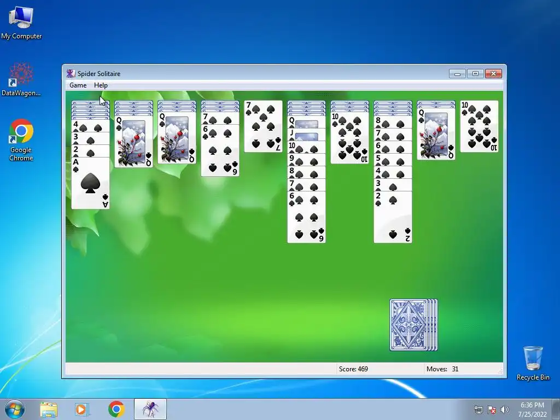This screenshot has height=420, width=560.
Task: Open the Action Center flag icon
Action: 492,410
